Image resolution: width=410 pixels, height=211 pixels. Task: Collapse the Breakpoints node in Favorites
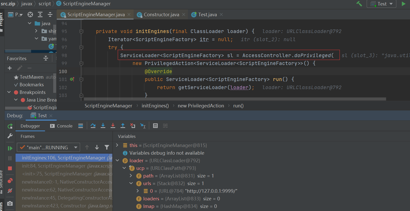(x=9, y=92)
